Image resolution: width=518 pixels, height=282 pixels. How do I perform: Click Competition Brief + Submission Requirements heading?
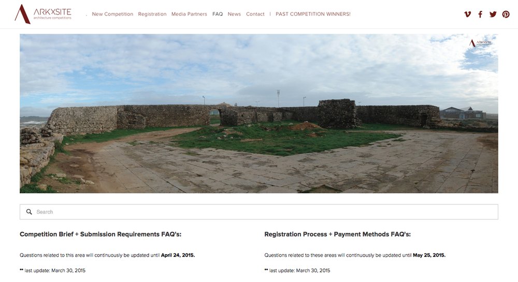tap(100, 234)
